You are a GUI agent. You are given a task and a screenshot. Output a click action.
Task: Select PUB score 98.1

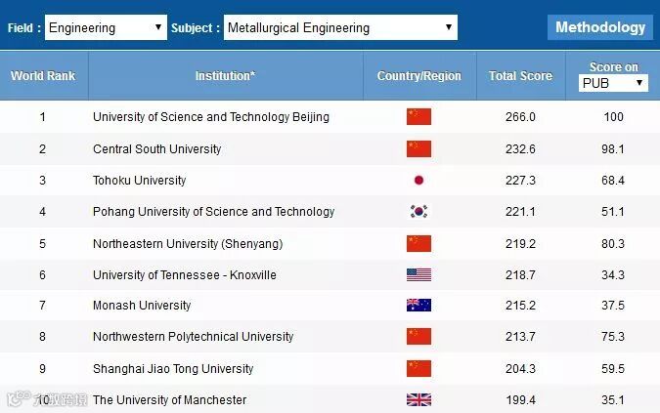tap(613, 149)
